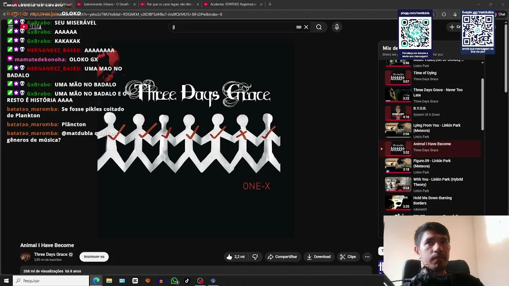Click the Inscrever-se subscribe button
This screenshot has height=286, width=509.
coord(94,257)
